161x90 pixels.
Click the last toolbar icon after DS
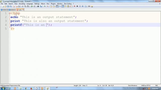tap(92, 6)
